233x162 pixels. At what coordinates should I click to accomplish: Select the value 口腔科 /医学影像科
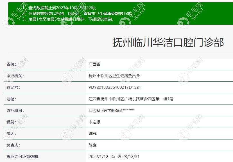tap(111, 110)
